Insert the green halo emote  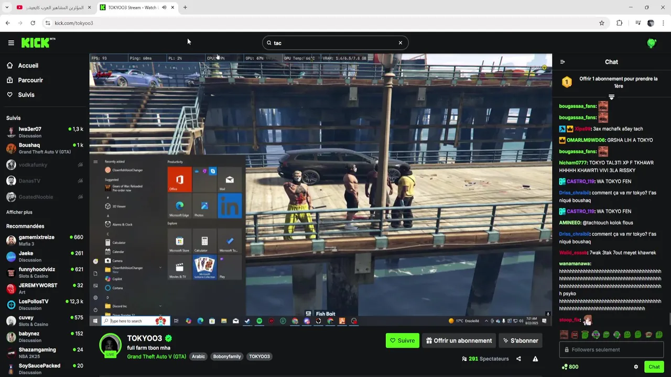585,335
